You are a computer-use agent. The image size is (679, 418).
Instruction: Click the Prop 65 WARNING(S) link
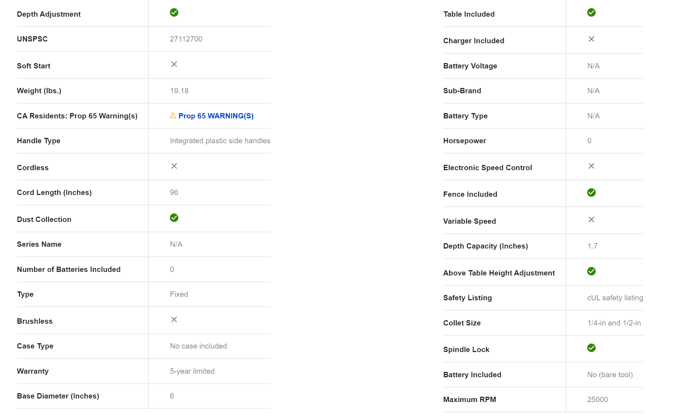pos(216,116)
